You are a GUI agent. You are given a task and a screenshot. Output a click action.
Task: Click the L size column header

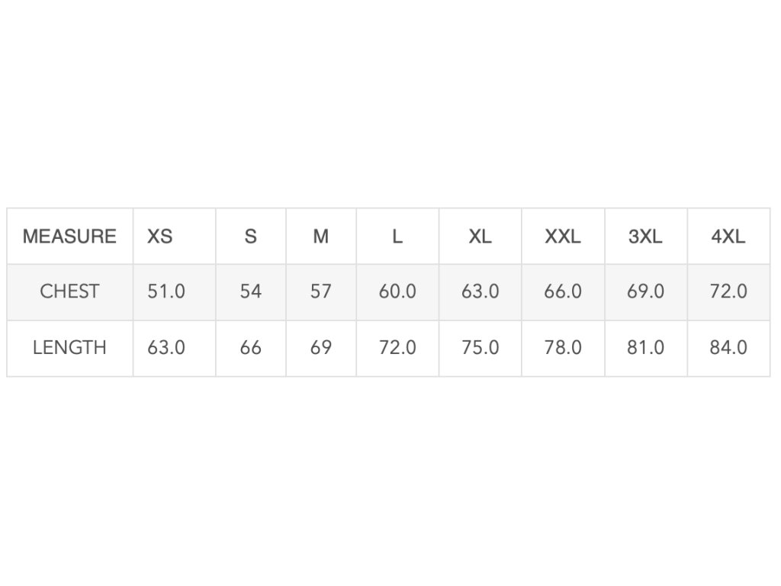pos(397,237)
